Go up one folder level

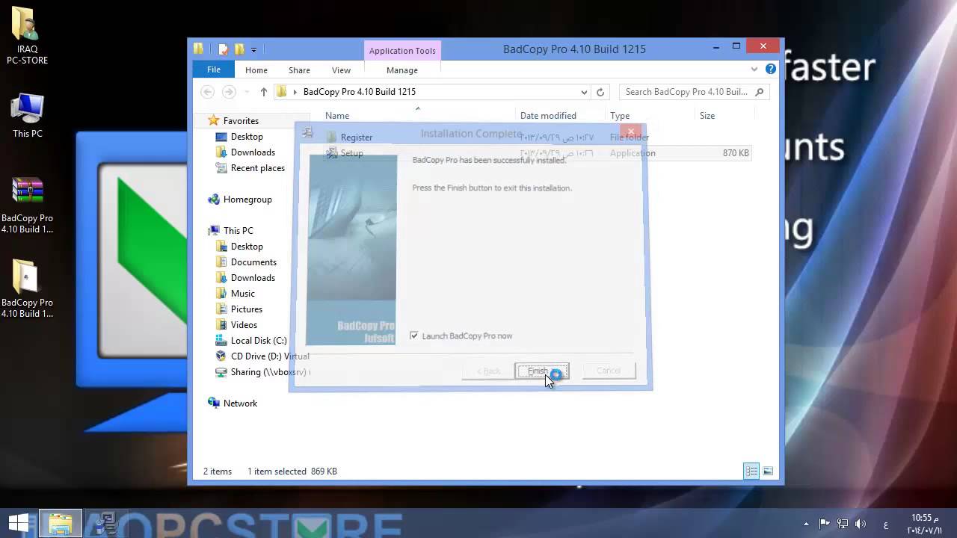coord(263,92)
